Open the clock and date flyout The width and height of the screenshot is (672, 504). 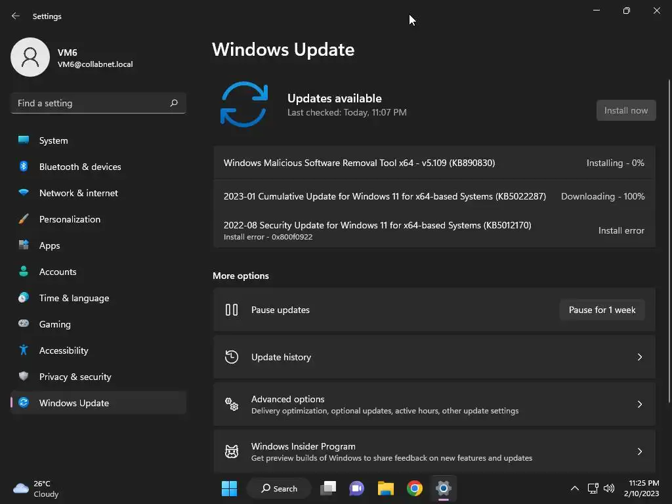pos(642,488)
